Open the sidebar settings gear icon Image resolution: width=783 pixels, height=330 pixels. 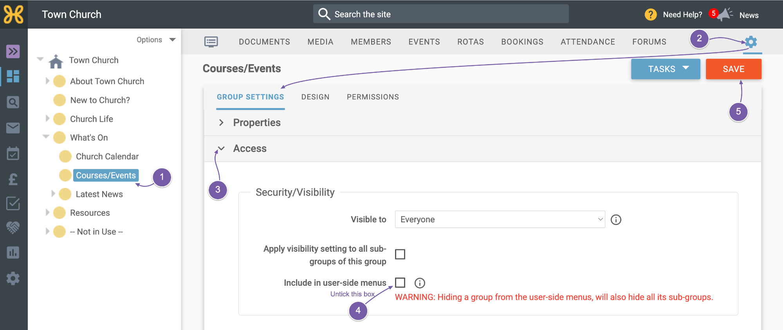tap(13, 278)
